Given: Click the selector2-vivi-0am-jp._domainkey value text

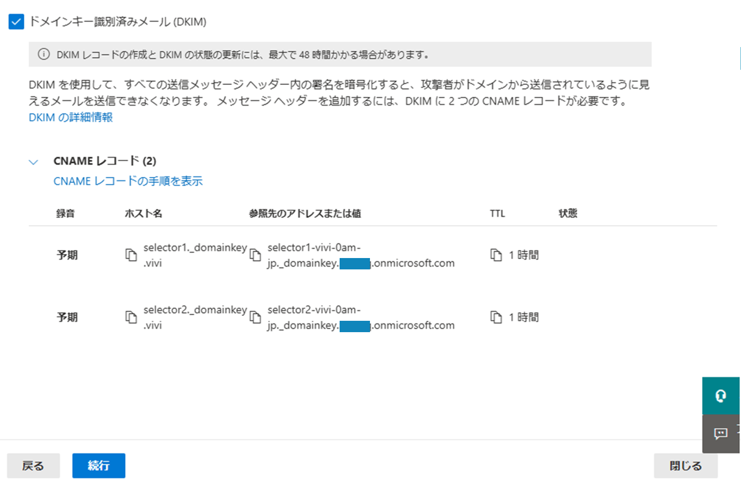Looking at the screenshot, I should [361, 317].
